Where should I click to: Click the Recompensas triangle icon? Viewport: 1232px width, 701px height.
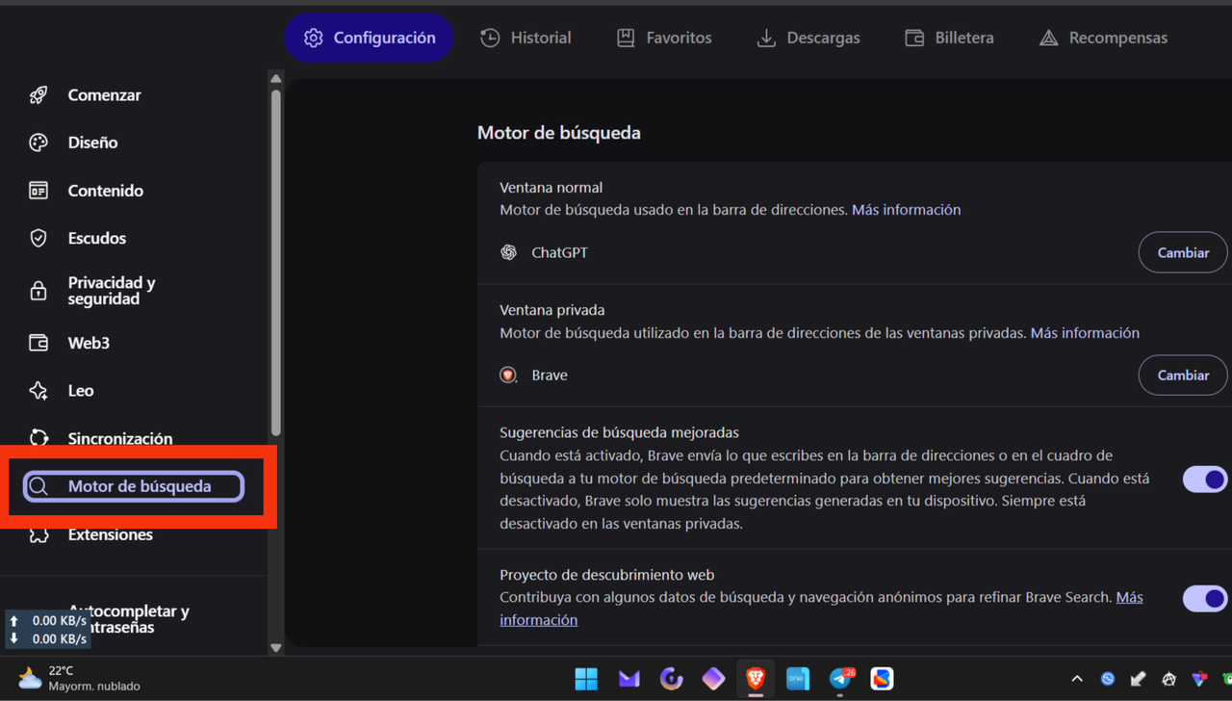click(1048, 38)
